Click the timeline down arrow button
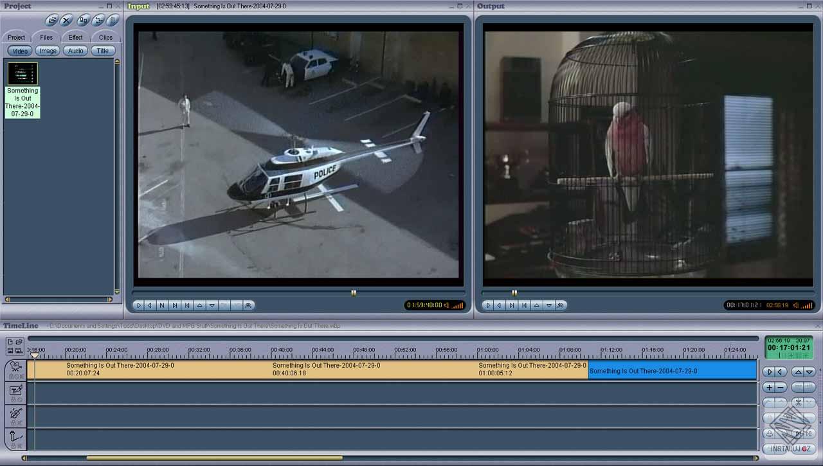 809,372
